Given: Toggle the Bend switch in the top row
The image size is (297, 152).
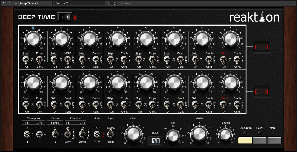Looking at the screenshot, I should point(223,60).
